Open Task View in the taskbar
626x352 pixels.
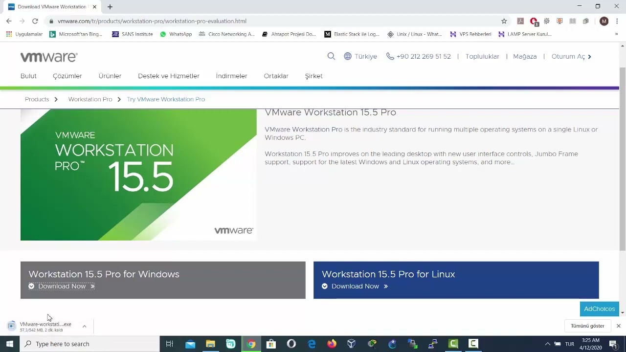pos(170,344)
